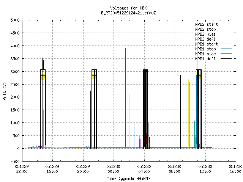
Task: Click the 5000 y-axis tick label
Action: click(x=15, y=20)
